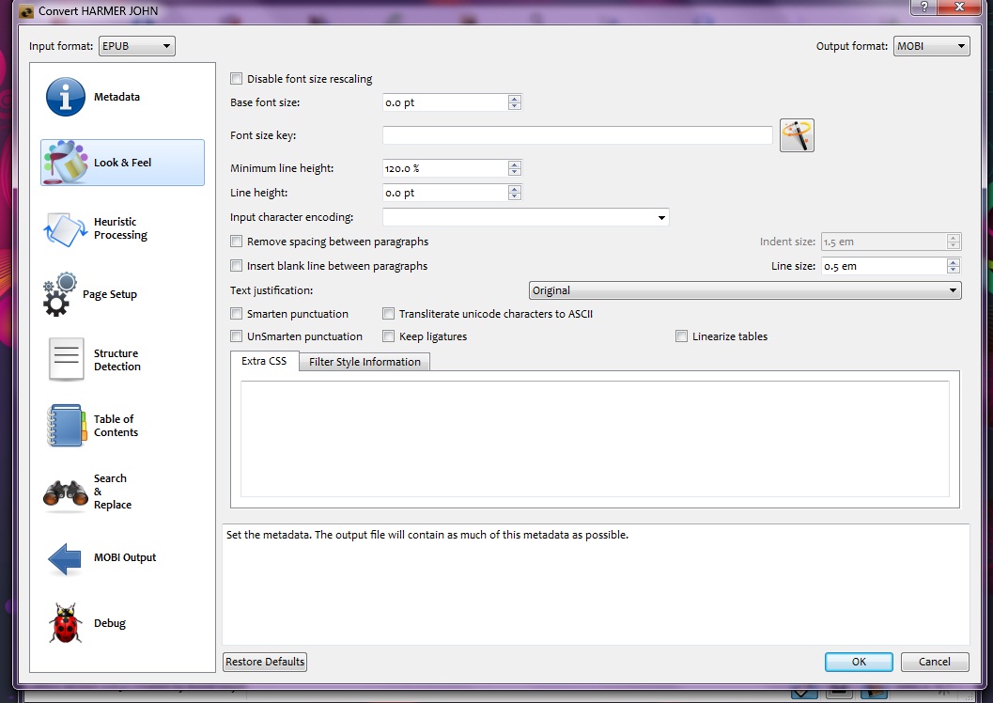Select Structure Detection label in sidebar
The height and width of the screenshot is (703, 993).
tap(117, 360)
